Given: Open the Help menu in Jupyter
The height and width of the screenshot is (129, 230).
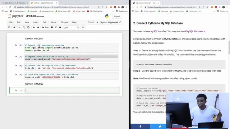Looking at the screenshot, I should pyautogui.click(x=74, y=22).
